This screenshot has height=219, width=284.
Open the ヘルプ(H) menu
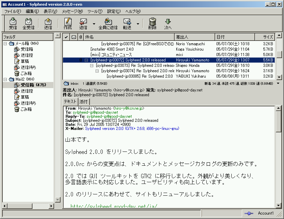[x=133, y=11]
